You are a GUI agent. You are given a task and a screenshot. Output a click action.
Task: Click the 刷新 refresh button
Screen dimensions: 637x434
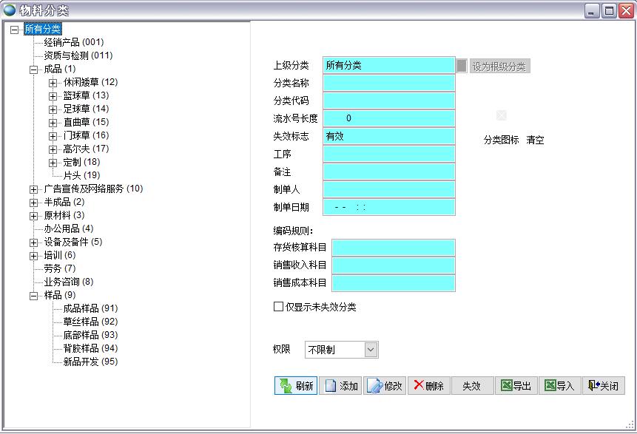tap(296, 386)
